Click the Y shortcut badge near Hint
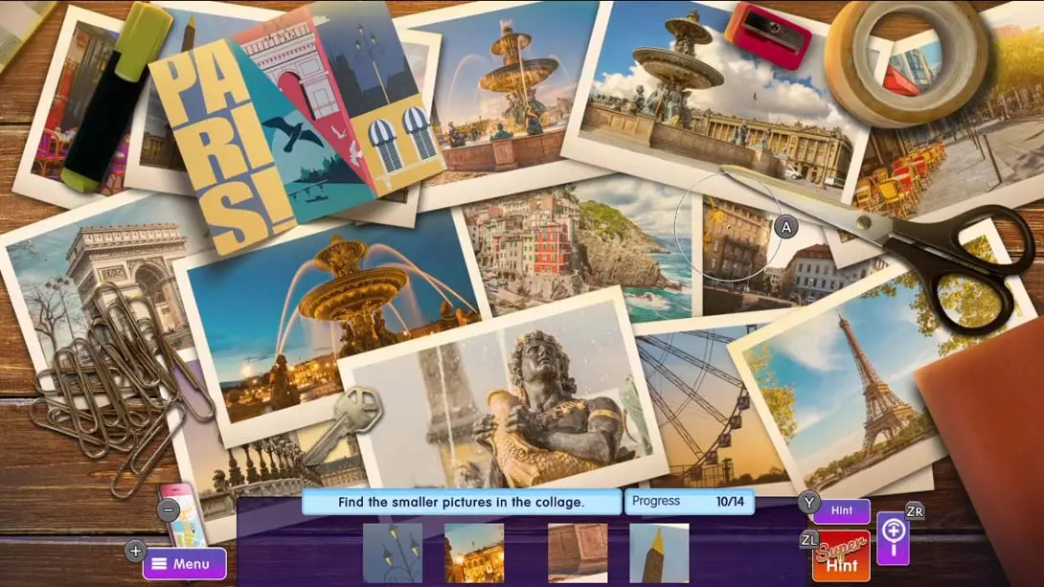Screen dimensions: 1044x587 pos(808,501)
